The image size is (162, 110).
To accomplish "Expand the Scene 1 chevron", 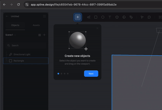I will tap(15, 35).
